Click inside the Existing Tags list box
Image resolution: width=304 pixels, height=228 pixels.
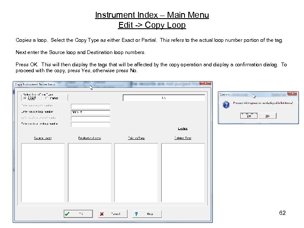click(x=136, y=173)
